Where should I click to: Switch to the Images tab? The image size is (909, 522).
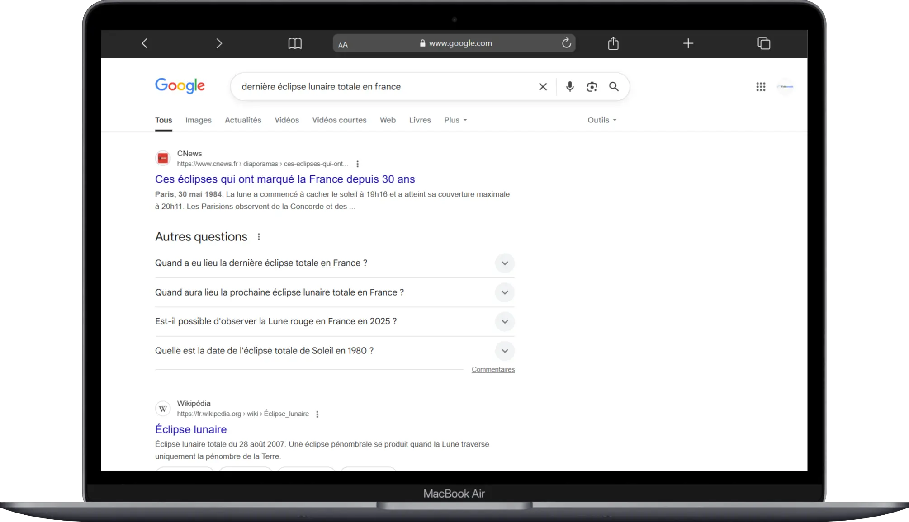[199, 120]
